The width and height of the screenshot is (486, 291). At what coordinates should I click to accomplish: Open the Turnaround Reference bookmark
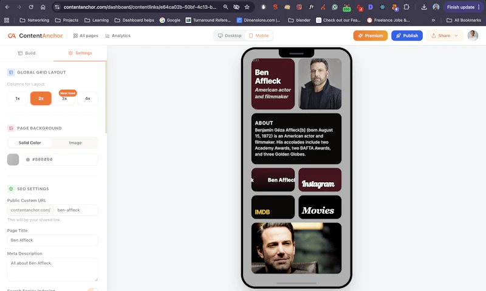(208, 20)
